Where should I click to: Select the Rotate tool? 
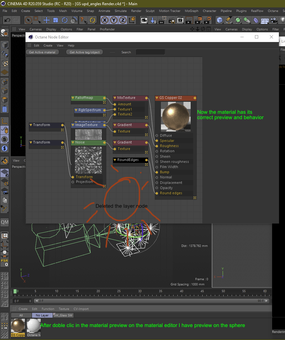tap(65, 20)
